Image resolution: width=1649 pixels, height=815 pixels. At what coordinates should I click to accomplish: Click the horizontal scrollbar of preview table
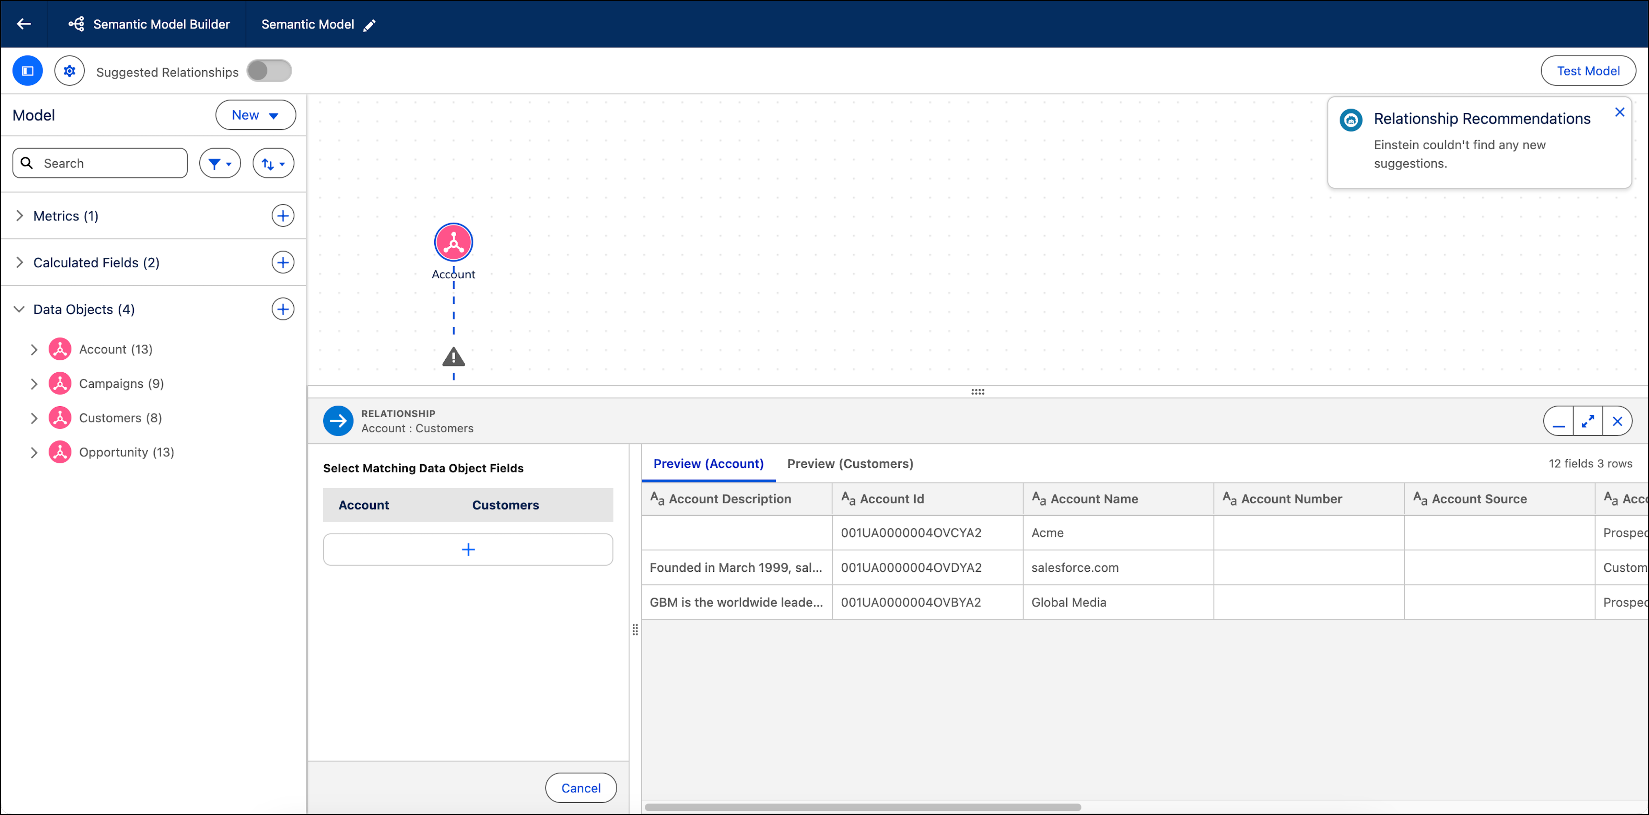coord(863,807)
